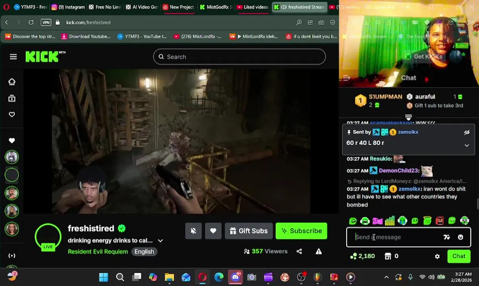The width and height of the screenshot is (479, 286).
Task: Open the Discover the top str bookmark
Action: [30, 36]
